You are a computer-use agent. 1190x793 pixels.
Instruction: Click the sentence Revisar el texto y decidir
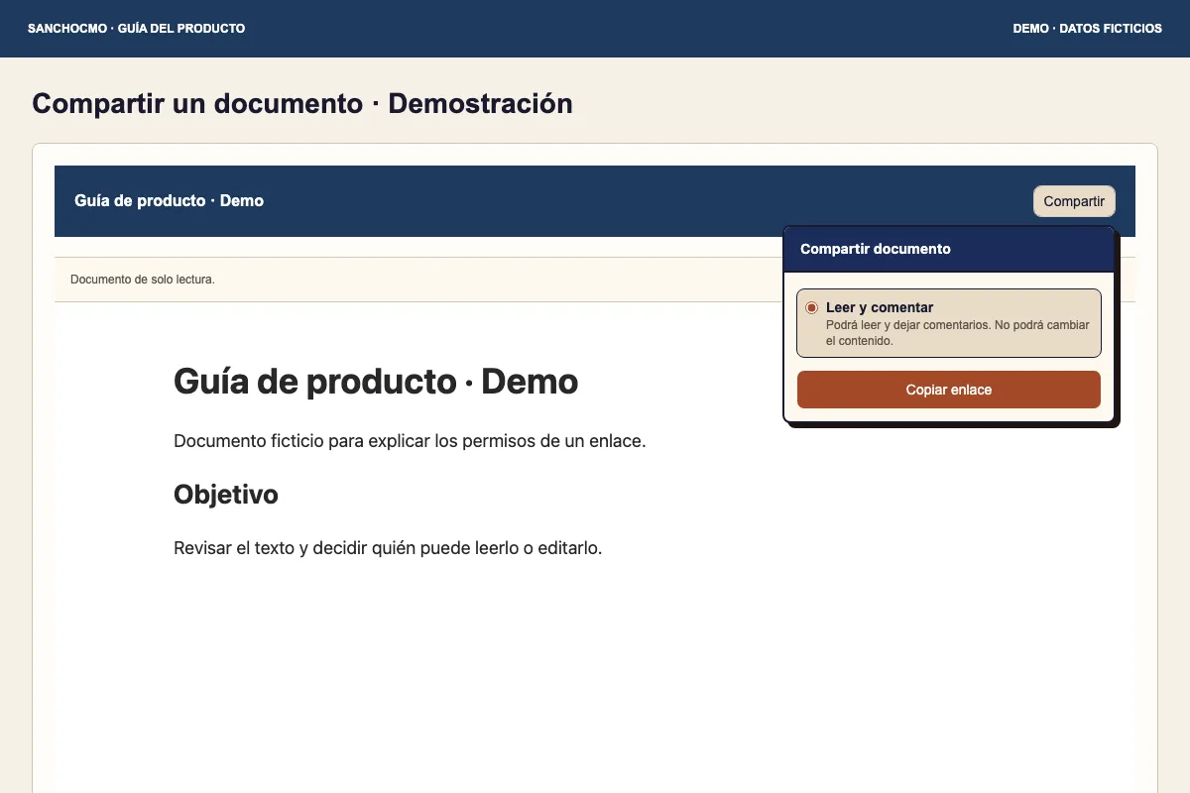388,548
